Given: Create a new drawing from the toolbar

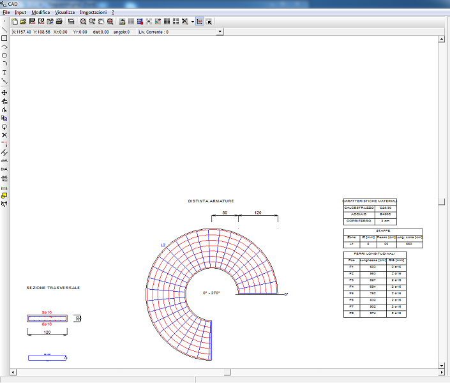Looking at the screenshot, I should (14, 22).
